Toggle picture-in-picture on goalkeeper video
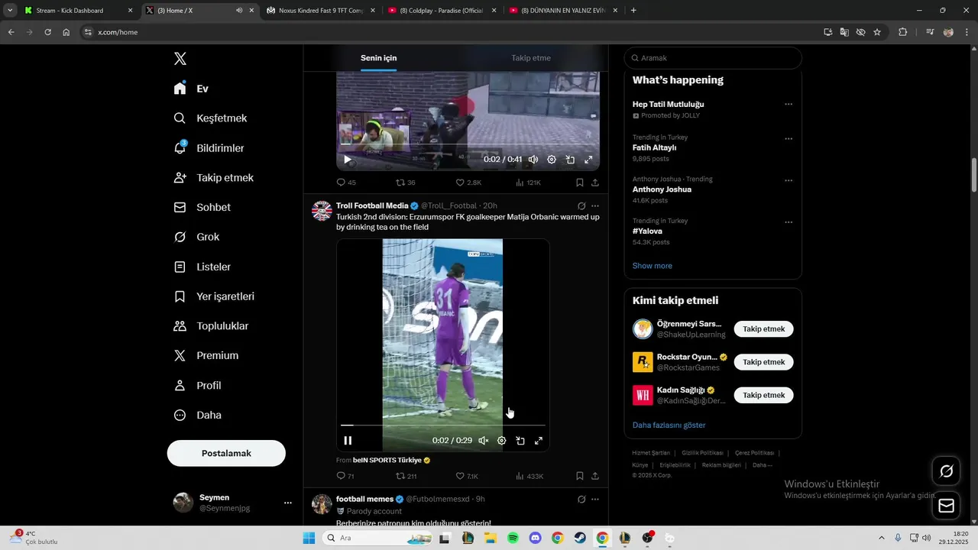This screenshot has height=550, width=978. (x=520, y=440)
